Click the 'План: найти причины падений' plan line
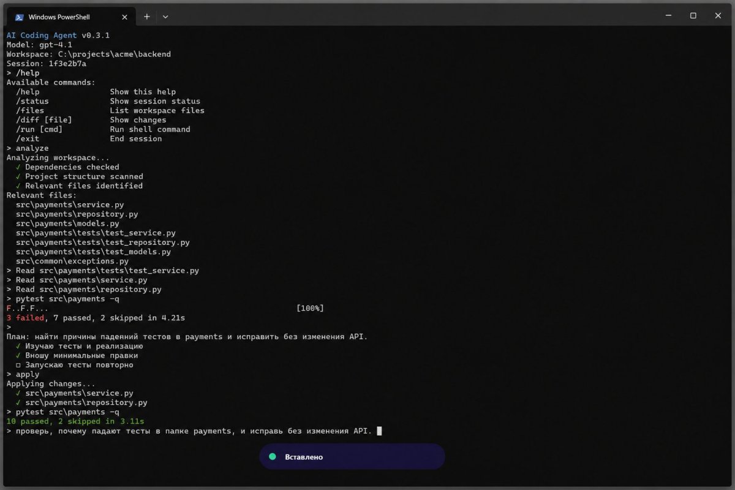Viewport: 735px width, 490px height. pyautogui.click(x=187, y=337)
